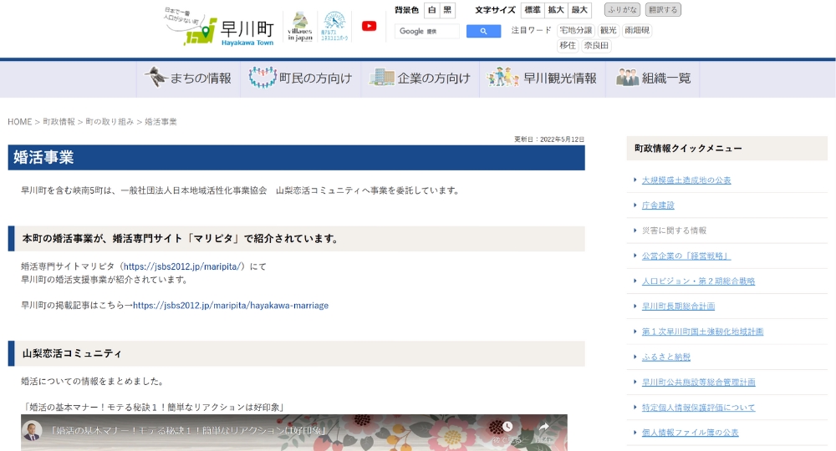Go to 町政情報 in the breadcrumb
Viewport: 836px width, 451px height.
point(59,122)
